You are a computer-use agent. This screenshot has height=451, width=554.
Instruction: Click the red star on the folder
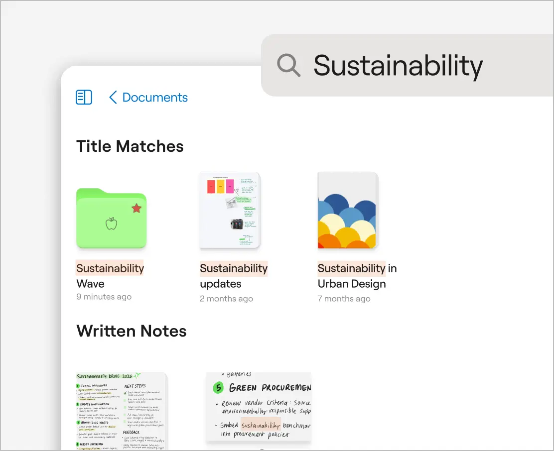tap(137, 208)
